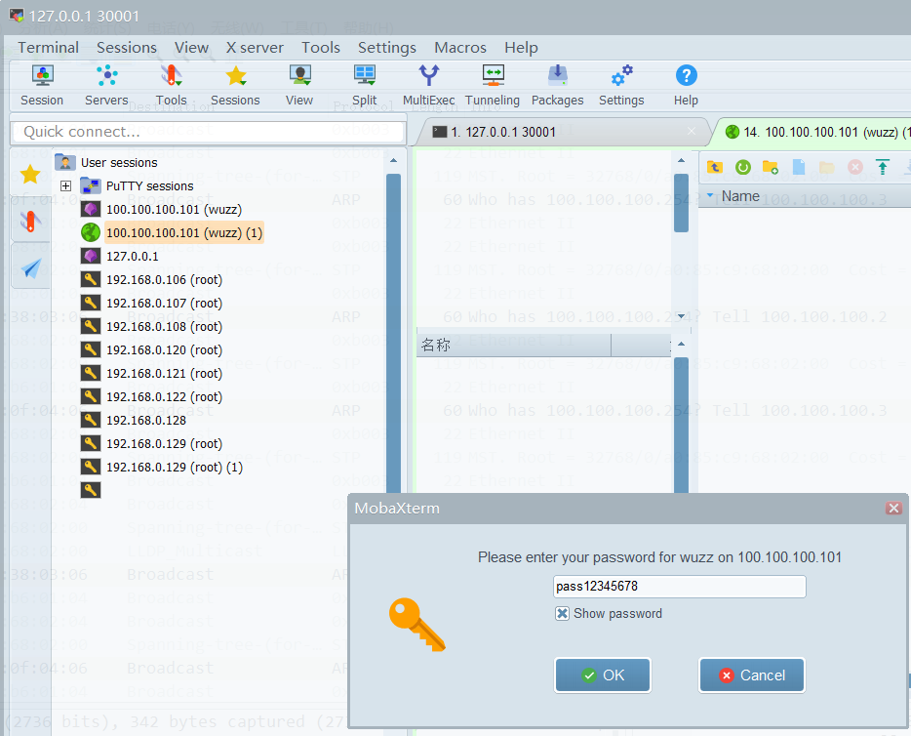Select session 192.168.0.106 (root)
The width and height of the screenshot is (911, 736).
164,279
